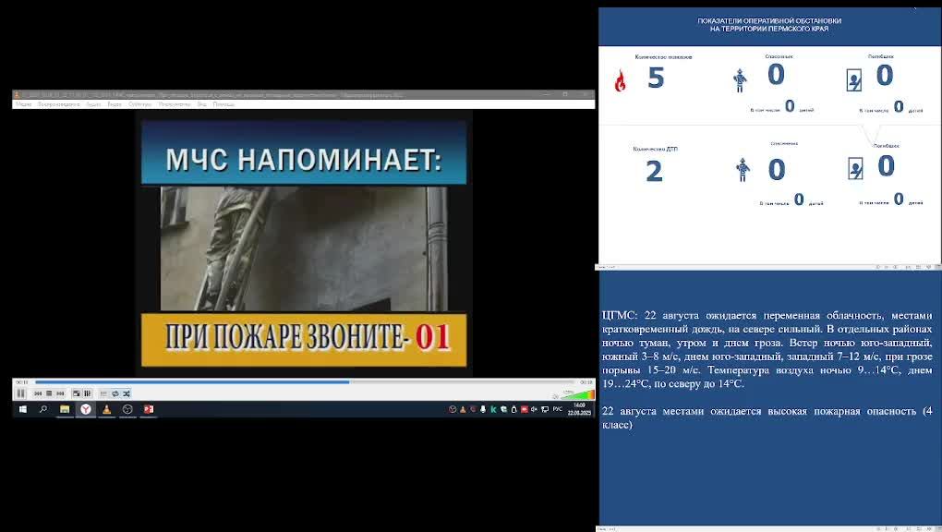Viewport: 942px width, 532px height.
Task: Seek on the VLC playback progress bar
Action: (x=305, y=381)
